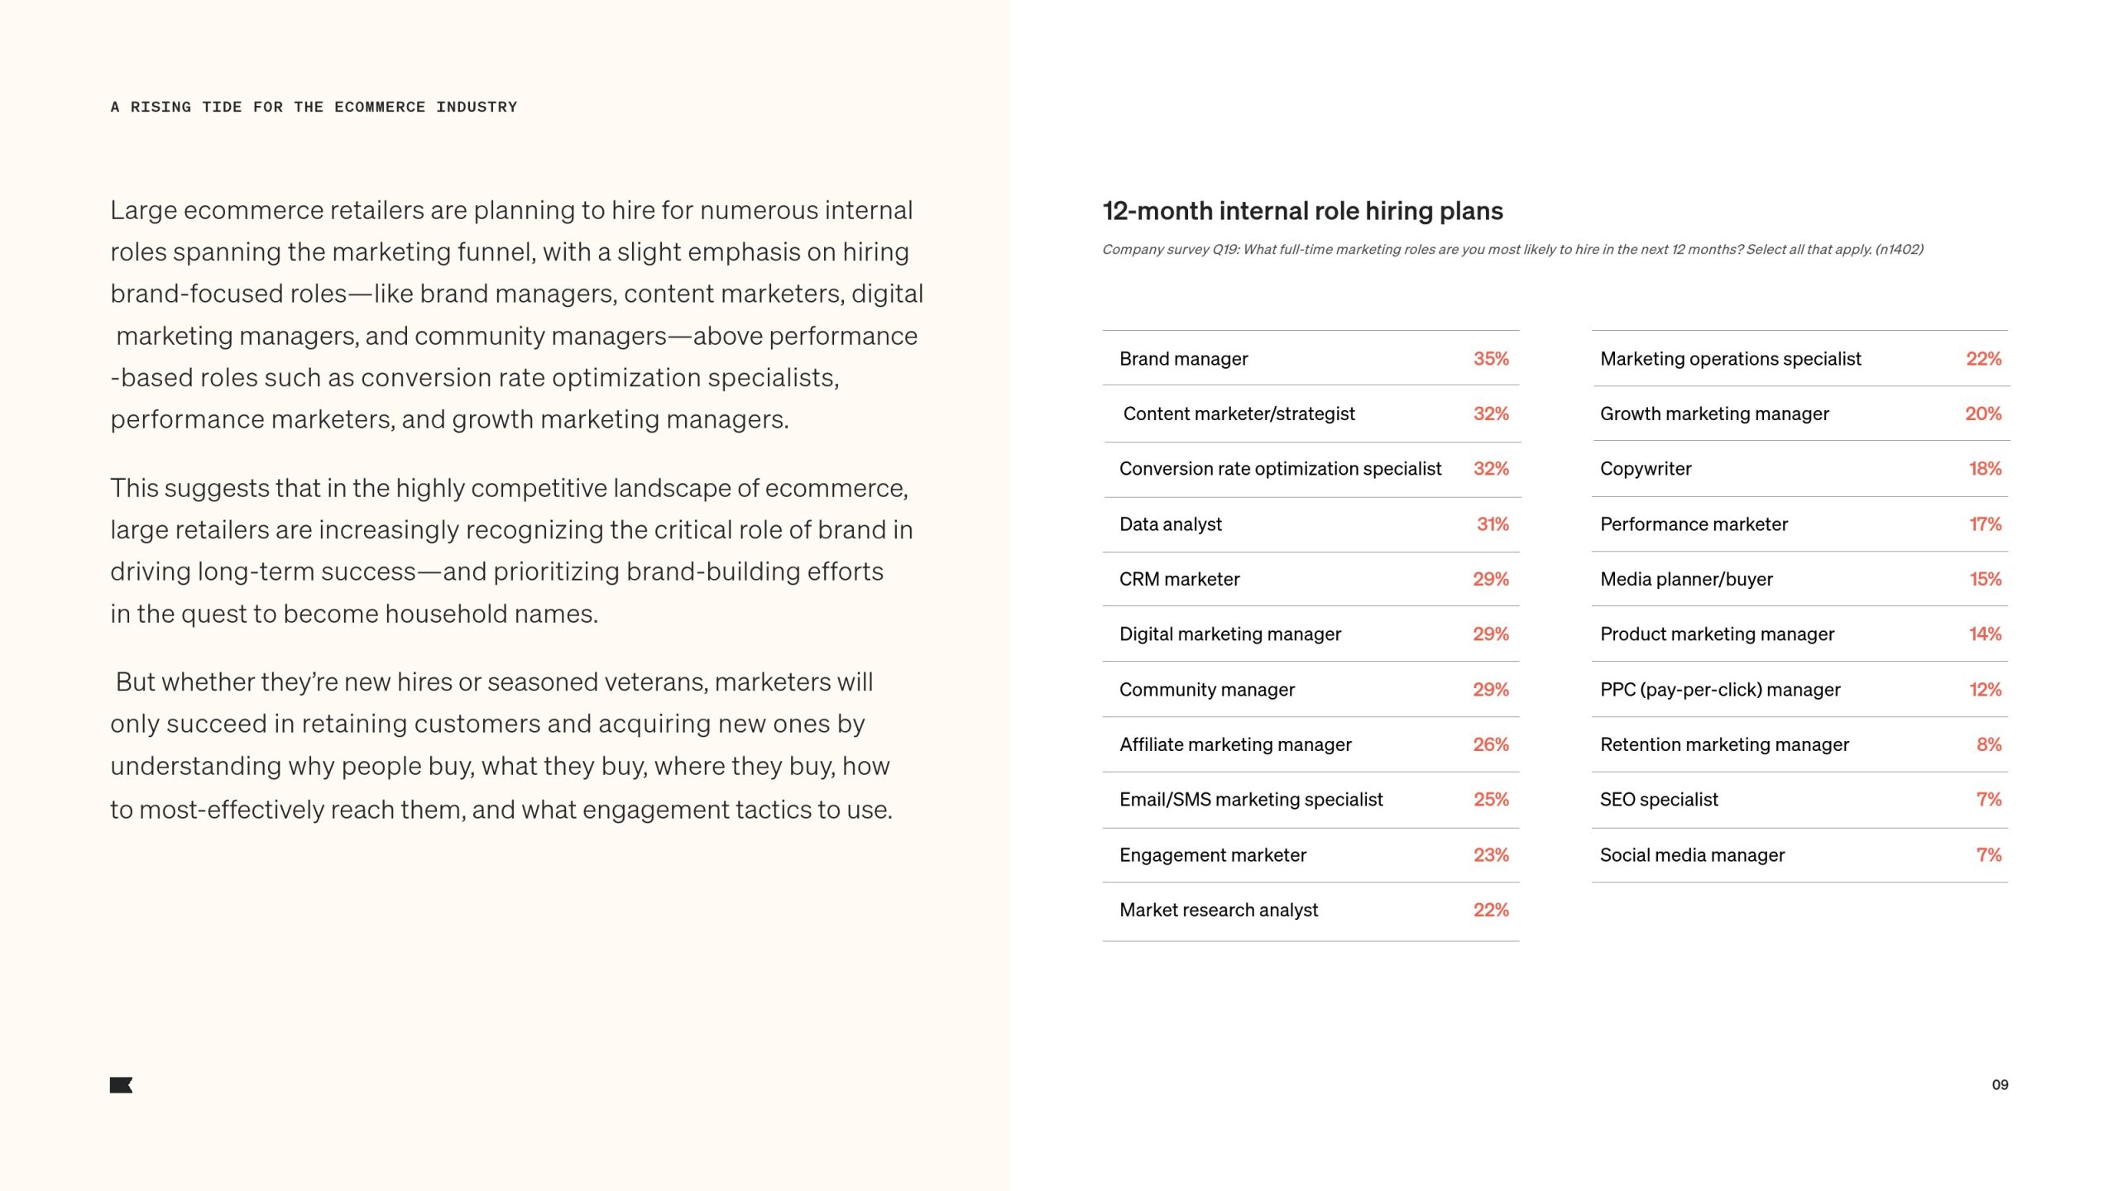The image size is (2118, 1191).
Task: Select the Community manager row
Action: (1311, 690)
